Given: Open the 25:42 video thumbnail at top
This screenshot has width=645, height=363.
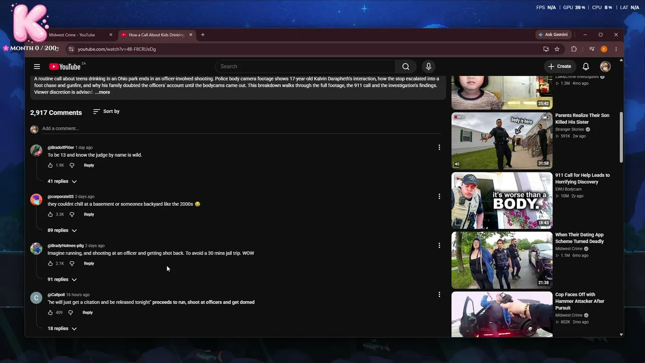Looking at the screenshot, I should click(x=502, y=92).
